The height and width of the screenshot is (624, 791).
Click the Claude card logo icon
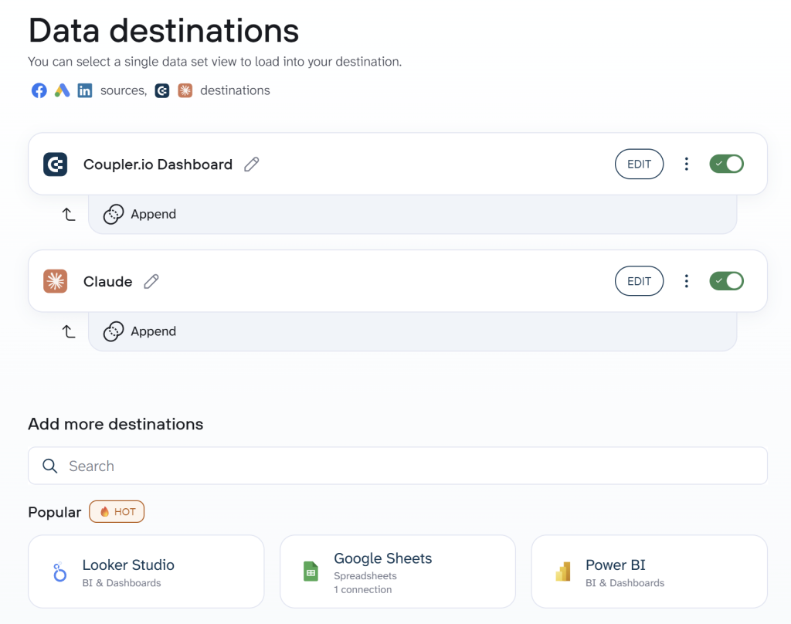56,281
